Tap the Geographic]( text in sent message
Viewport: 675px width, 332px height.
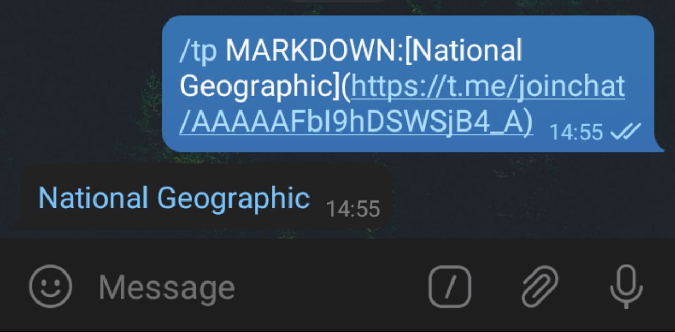265,86
